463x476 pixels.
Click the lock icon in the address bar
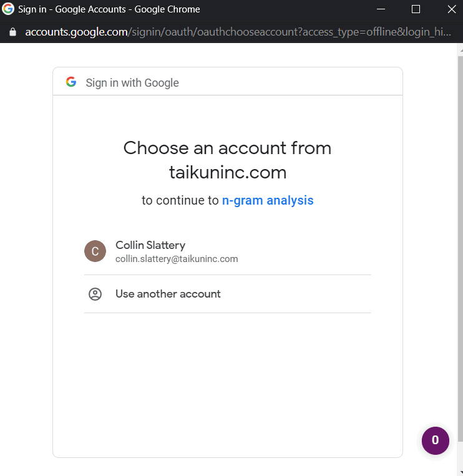click(12, 32)
